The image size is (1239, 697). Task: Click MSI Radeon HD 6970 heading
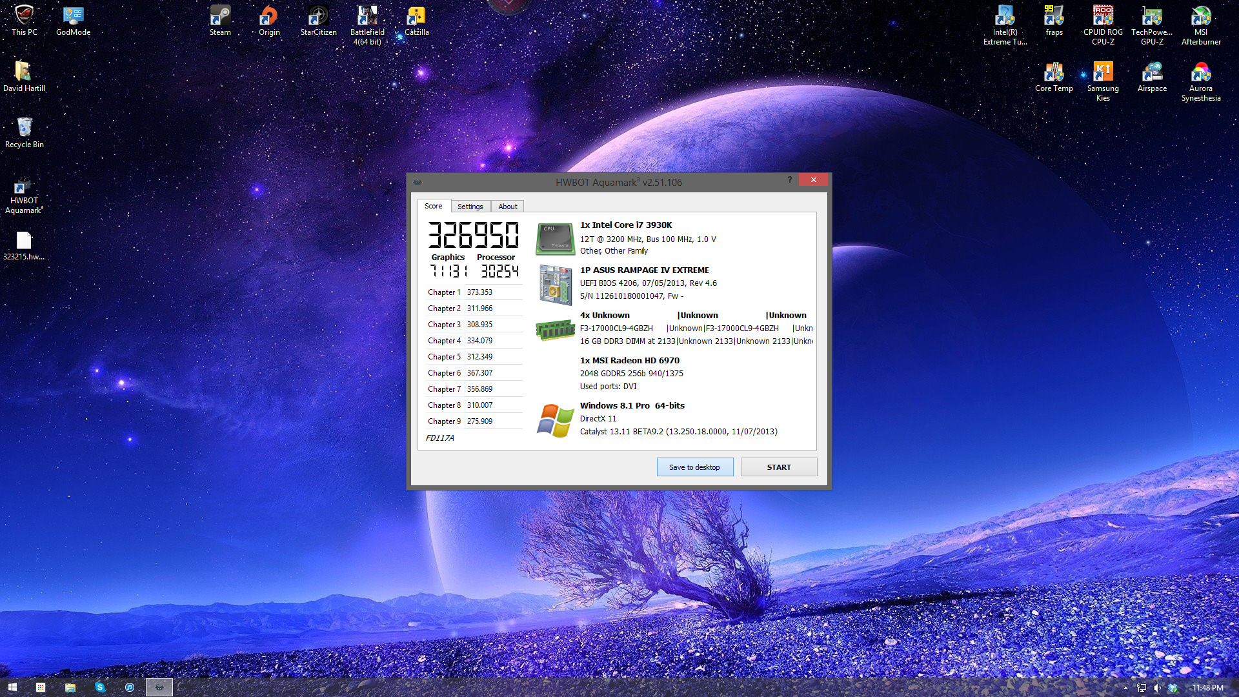tap(629, 360)
